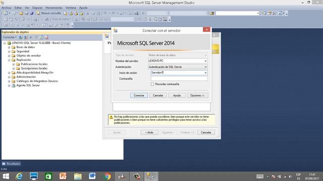Select Catálogos de Integration Services tree item
The image size is (323, 181).
click(x=37, y=81)
